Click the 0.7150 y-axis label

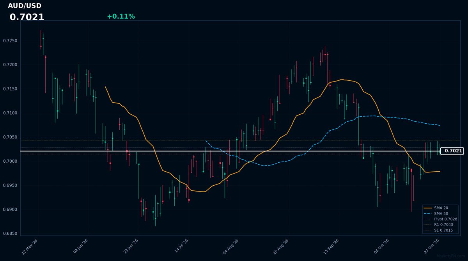click(10, 89)
